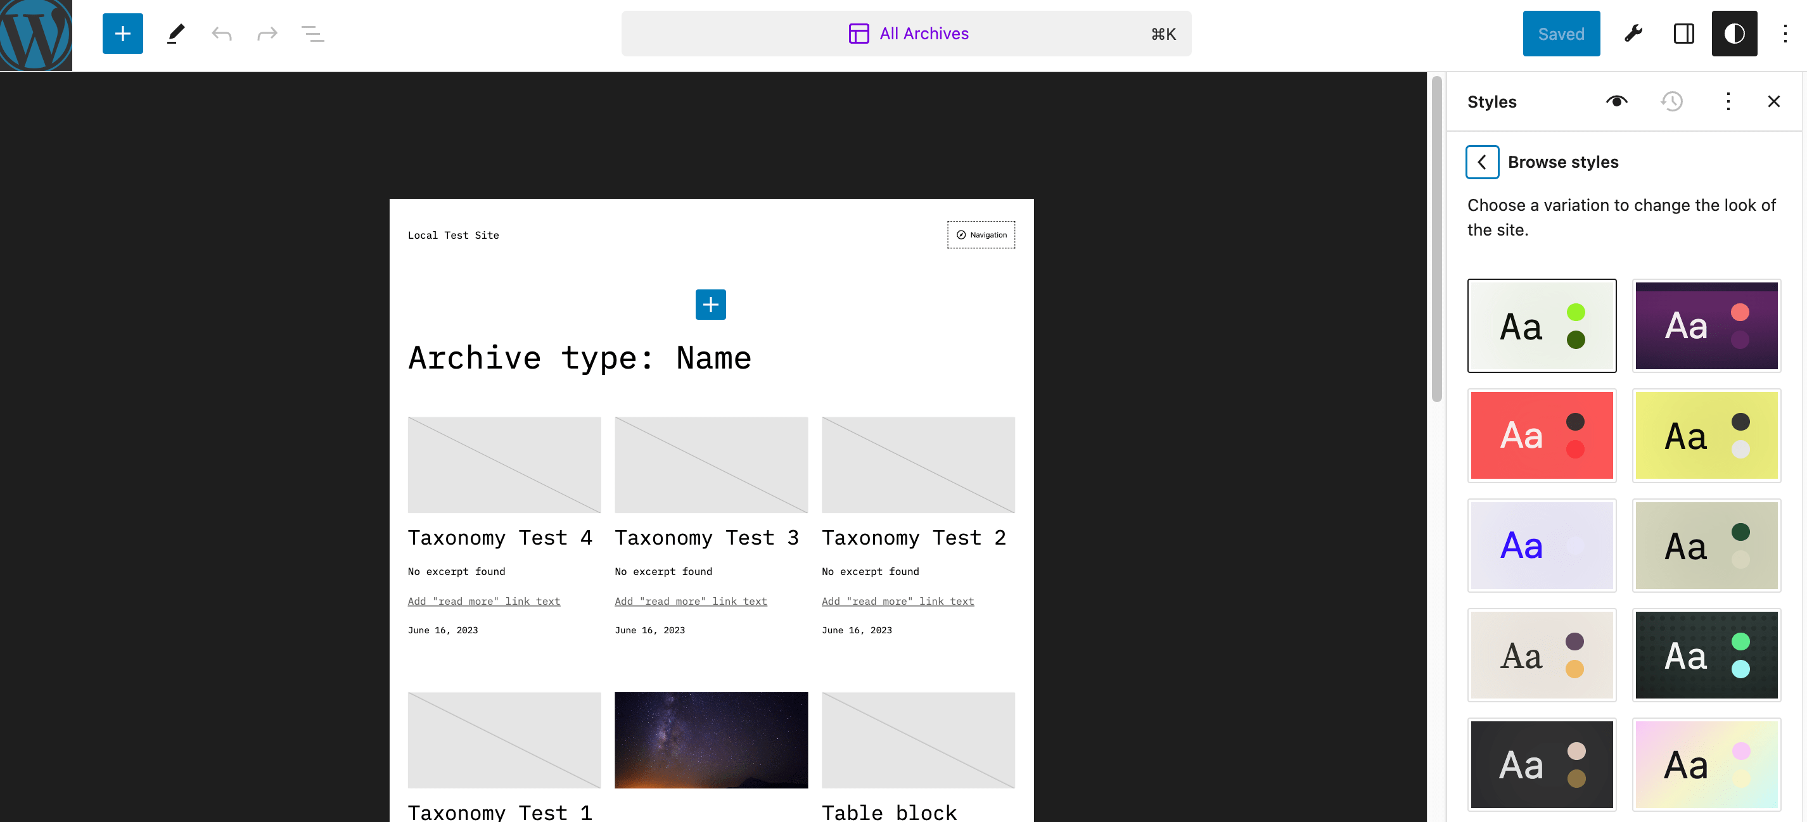The height and width of the screenshot is (822, 1807).
Task: Click the June 16, 2023 date under Taxonomy Test 3
Action: tap(649, 630)
